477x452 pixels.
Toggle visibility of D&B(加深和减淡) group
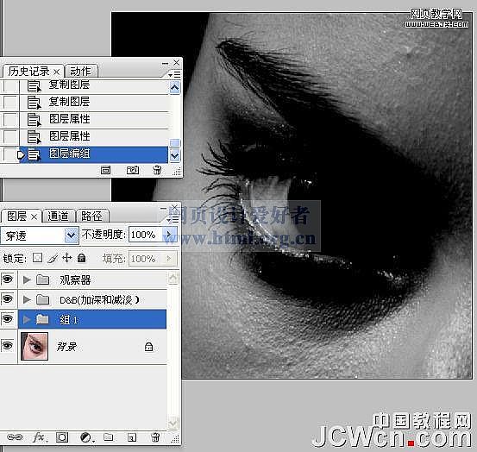(x=8, y=299)
